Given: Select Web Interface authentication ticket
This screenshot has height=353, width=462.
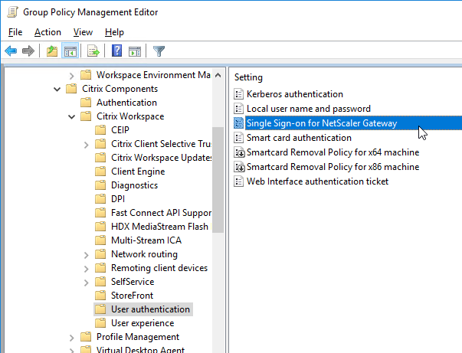Looking at the screenshot, I should [x=317, y=181].
